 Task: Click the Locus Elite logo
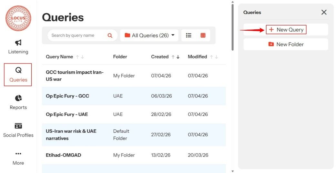(x=18, y=18)
